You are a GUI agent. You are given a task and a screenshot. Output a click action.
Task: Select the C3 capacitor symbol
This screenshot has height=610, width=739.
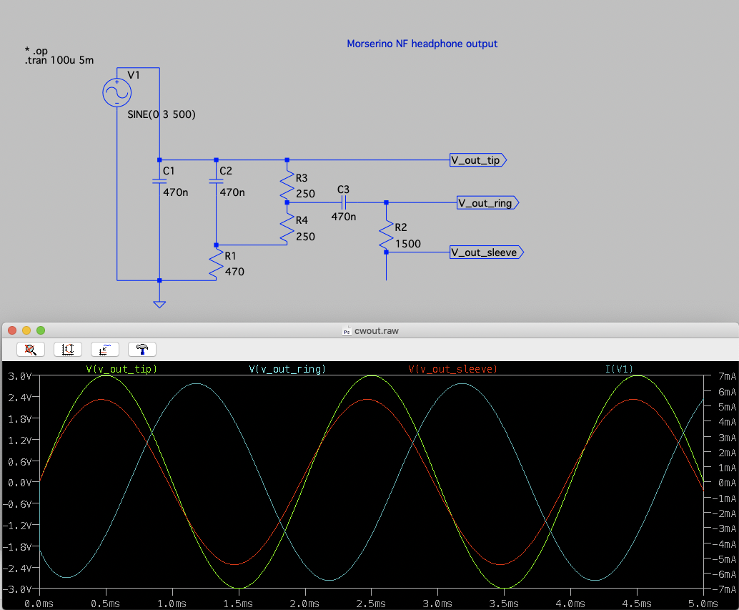point(344,202)
